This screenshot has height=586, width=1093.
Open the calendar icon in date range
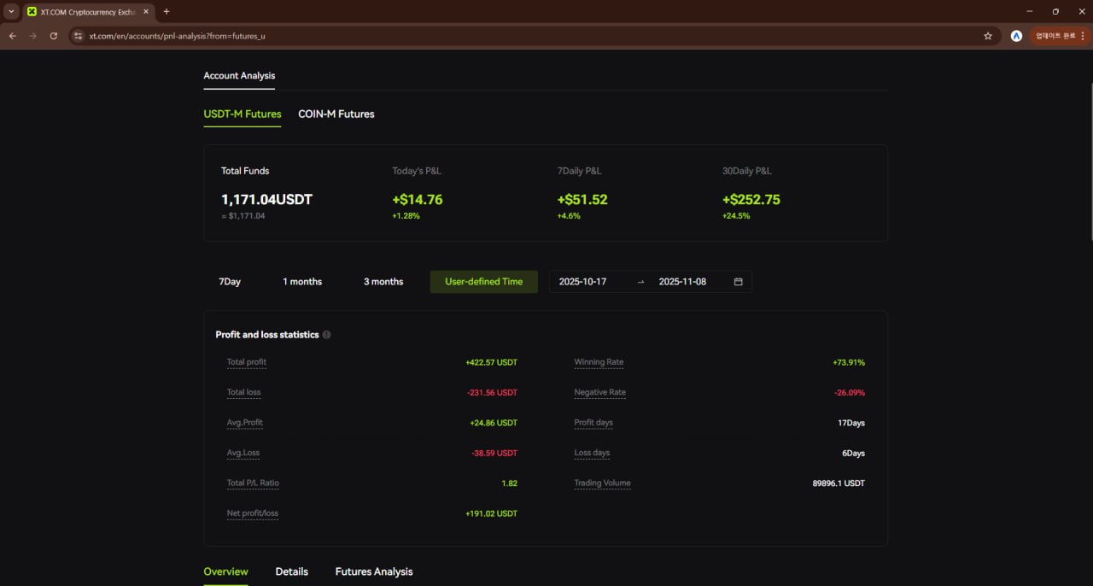[739, 282]
